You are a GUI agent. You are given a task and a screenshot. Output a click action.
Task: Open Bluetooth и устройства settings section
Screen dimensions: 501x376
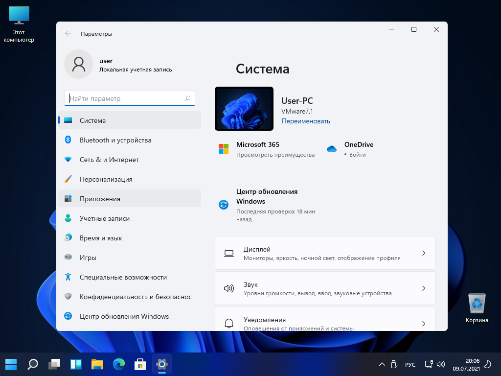(x=115, y=140)
